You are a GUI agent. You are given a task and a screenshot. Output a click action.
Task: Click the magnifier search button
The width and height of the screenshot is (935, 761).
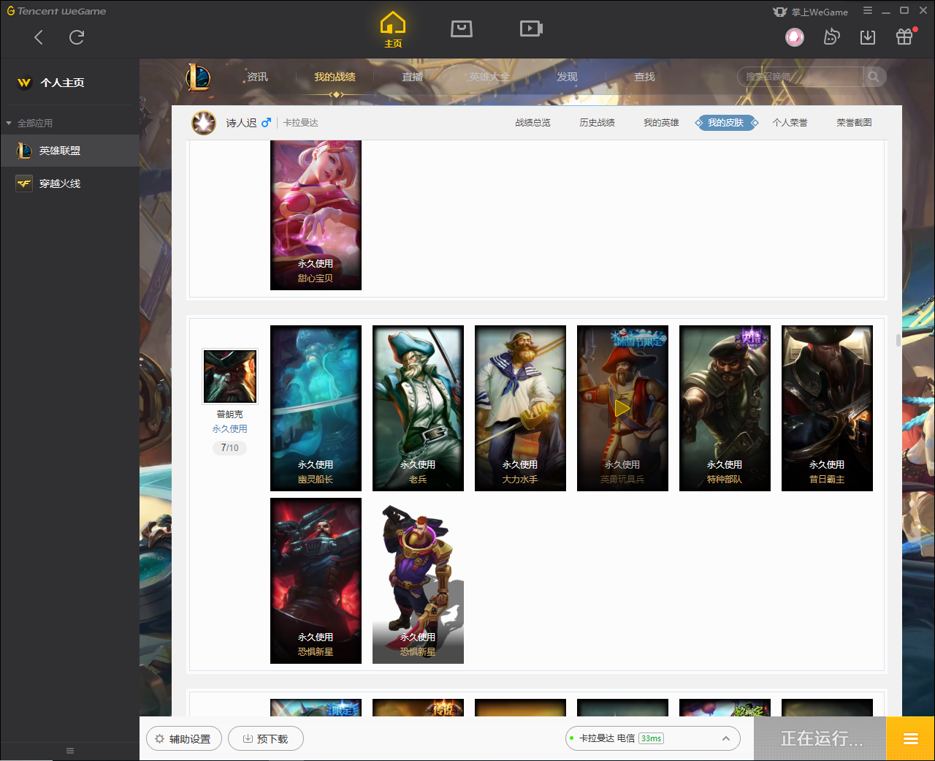pos(874,77)
